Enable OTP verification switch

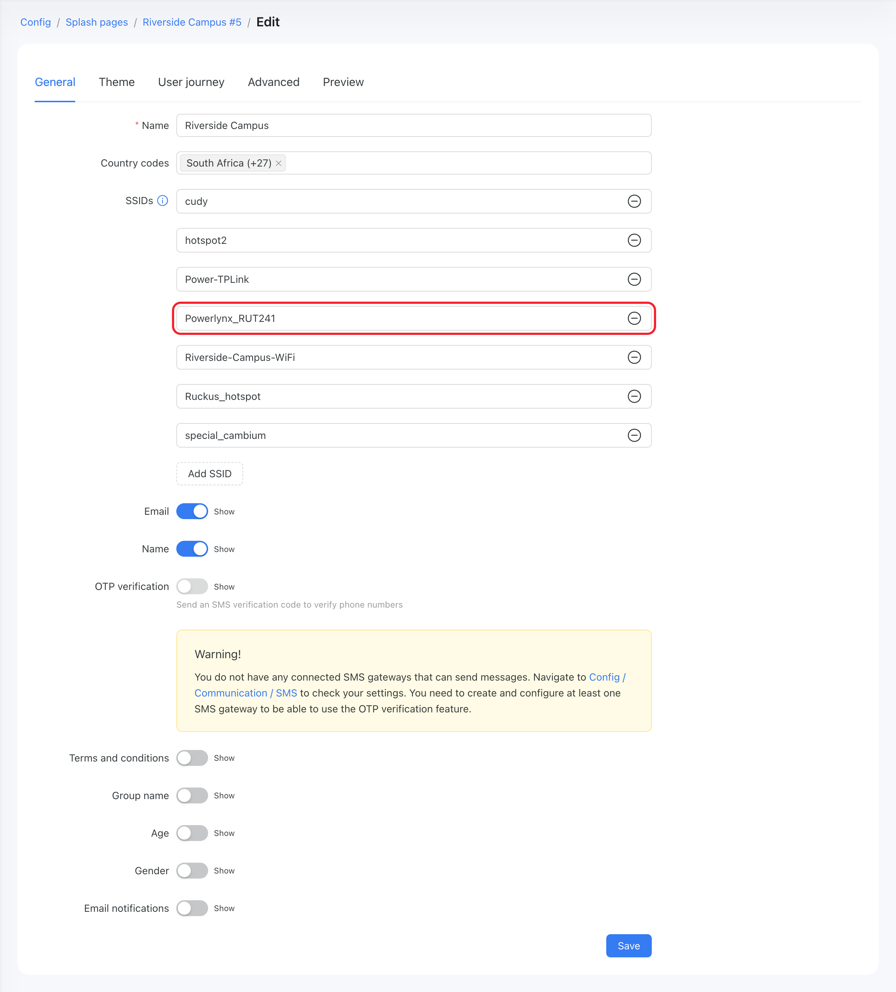192,587
